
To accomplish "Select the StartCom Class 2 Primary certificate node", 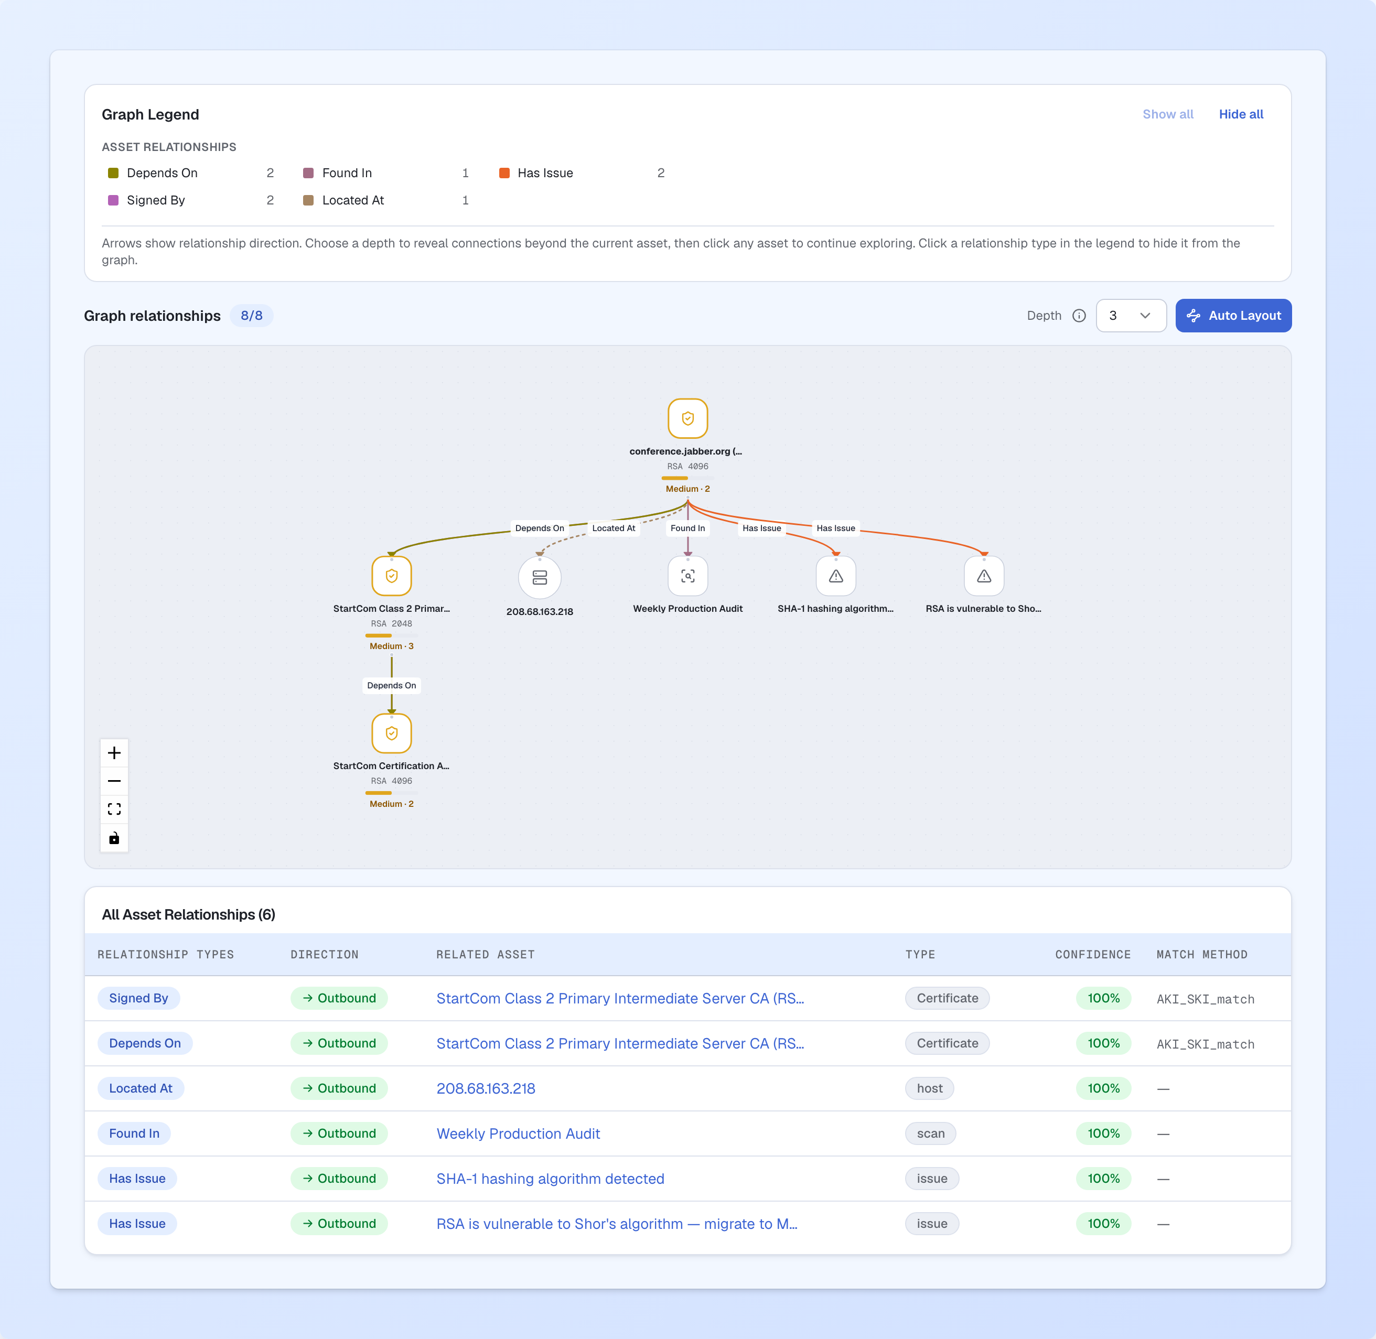I will pos(391,576).
